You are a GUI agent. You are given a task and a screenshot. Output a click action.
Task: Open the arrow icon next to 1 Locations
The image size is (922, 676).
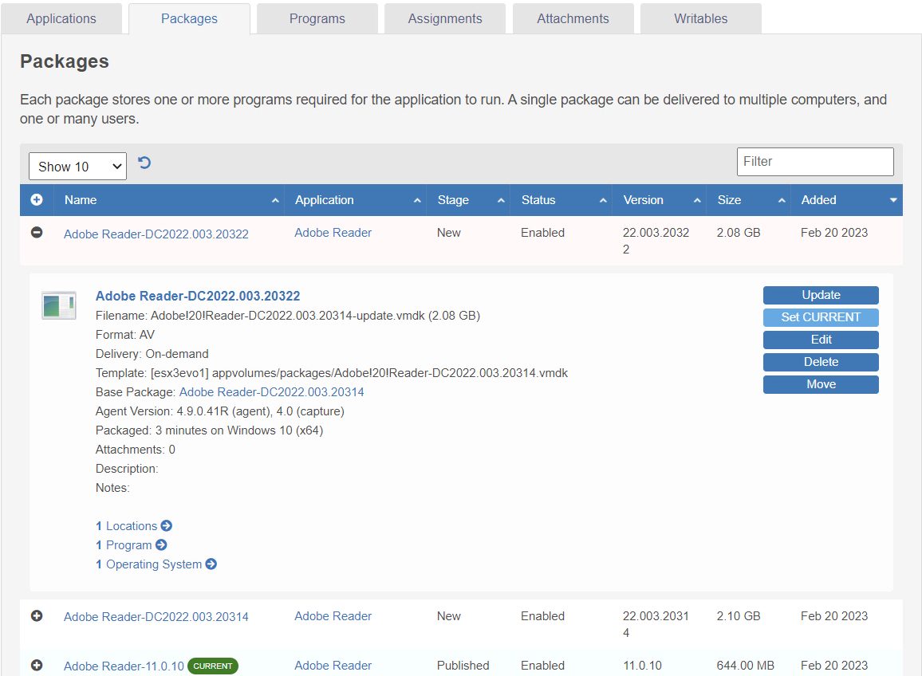coord(166,525)
